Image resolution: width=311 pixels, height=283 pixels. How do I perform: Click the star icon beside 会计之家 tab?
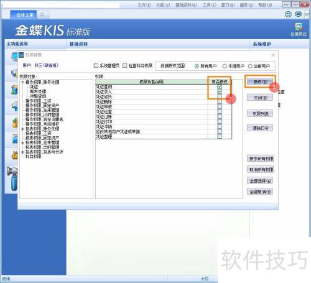tap(42, 15)
